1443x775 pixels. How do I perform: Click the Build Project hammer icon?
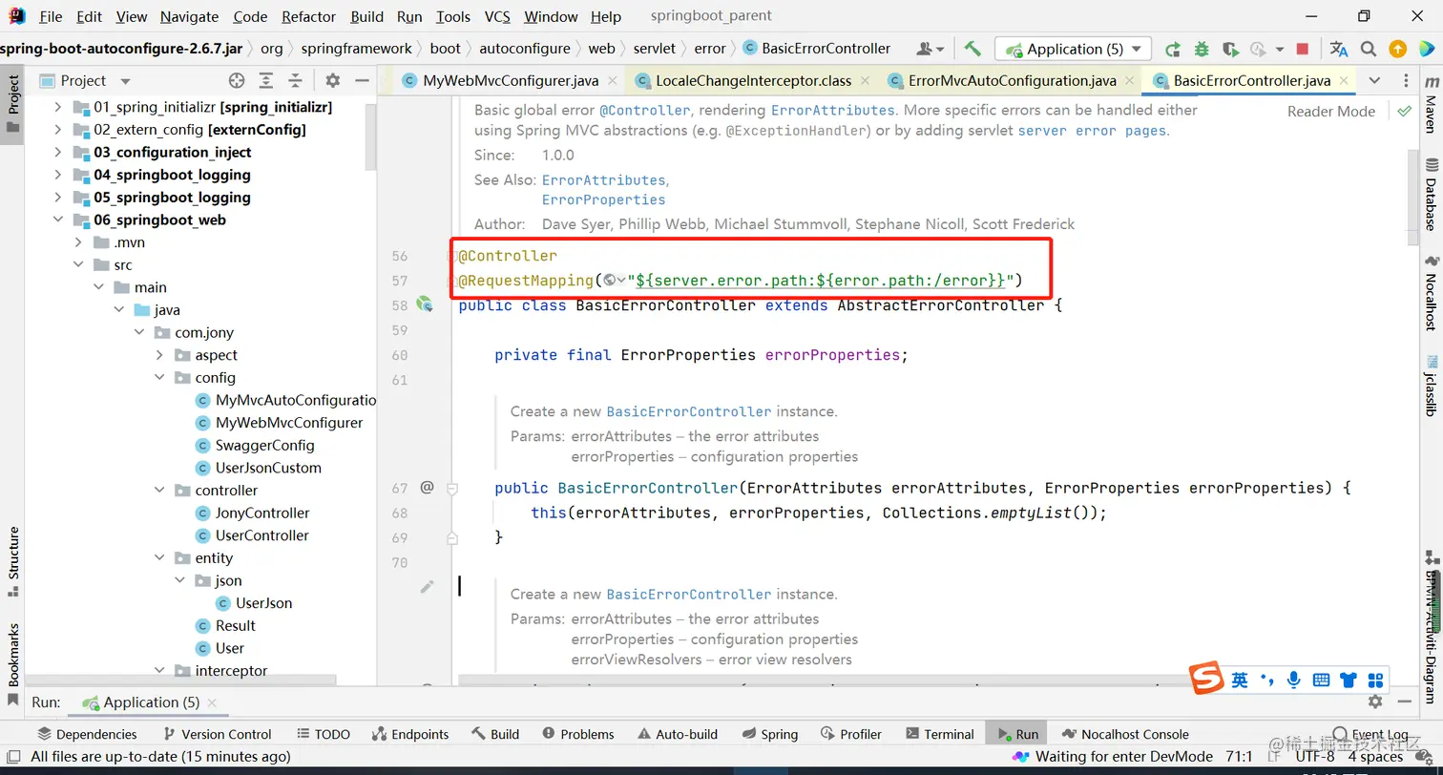(x=972, y=49)
